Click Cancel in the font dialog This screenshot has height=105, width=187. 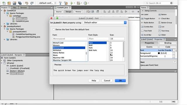(x=107, y=80)
